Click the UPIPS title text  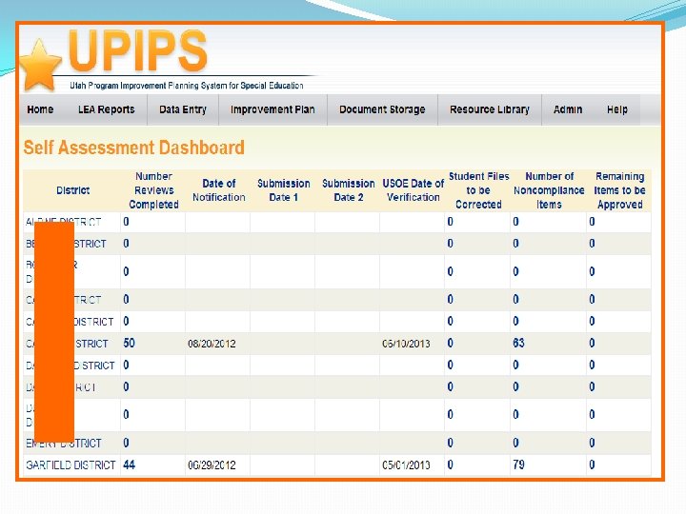pos(137,50)
